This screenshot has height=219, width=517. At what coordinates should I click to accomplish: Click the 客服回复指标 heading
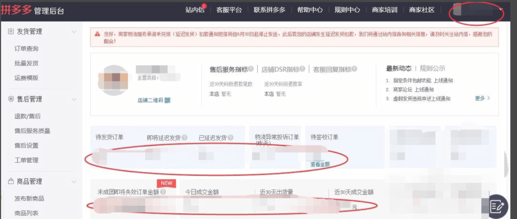coord(332,69)
